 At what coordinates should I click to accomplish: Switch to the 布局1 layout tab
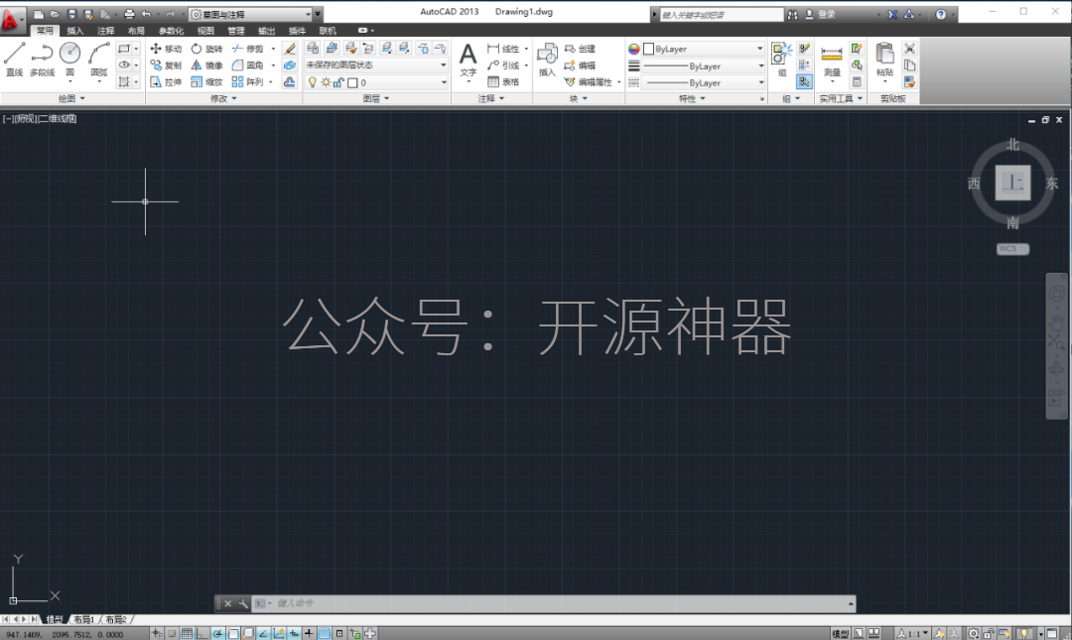(x=84, y=619)
